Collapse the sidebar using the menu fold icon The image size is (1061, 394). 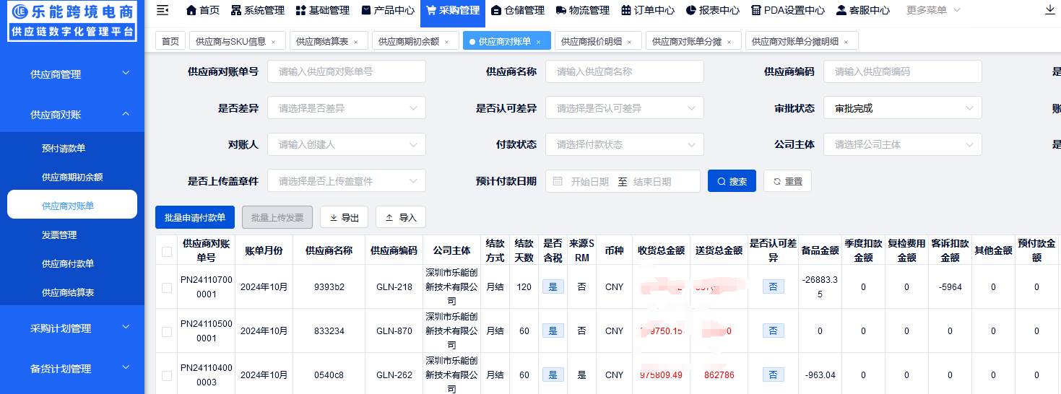click(x=163, y=10)
